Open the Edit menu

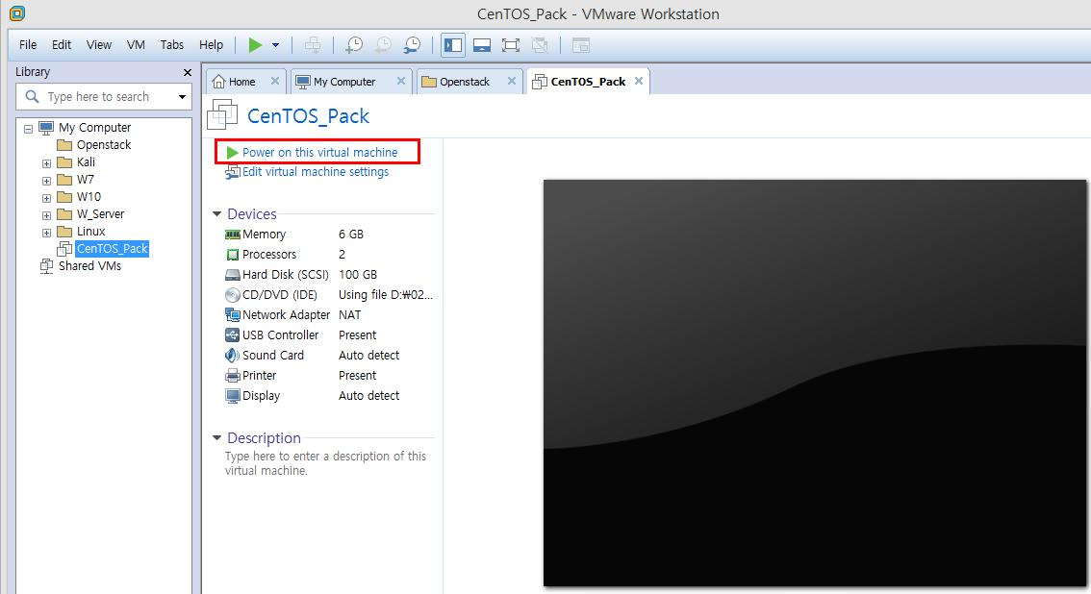62,44
